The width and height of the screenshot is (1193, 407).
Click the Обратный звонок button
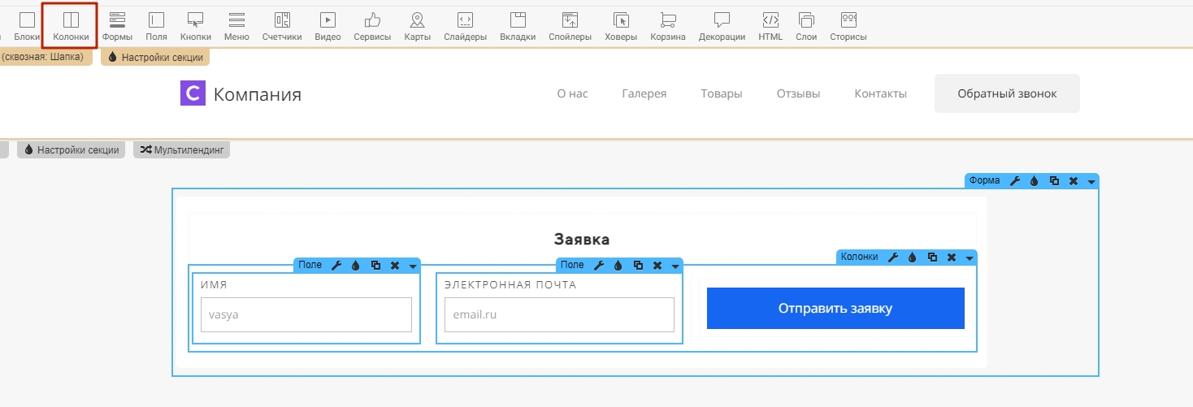(1007, 93)
